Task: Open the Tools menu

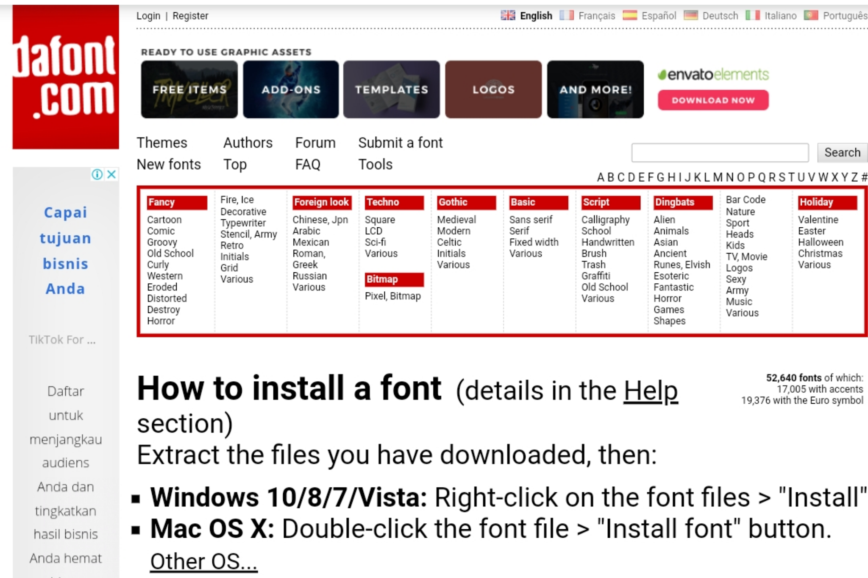Action: point(375,165)
